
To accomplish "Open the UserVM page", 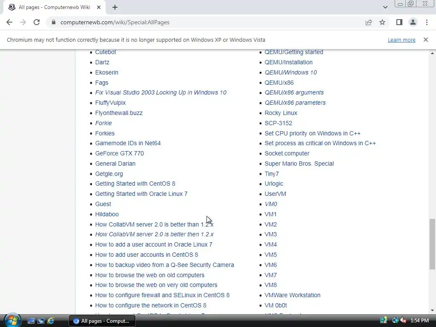I will click(x=275, y=194).
